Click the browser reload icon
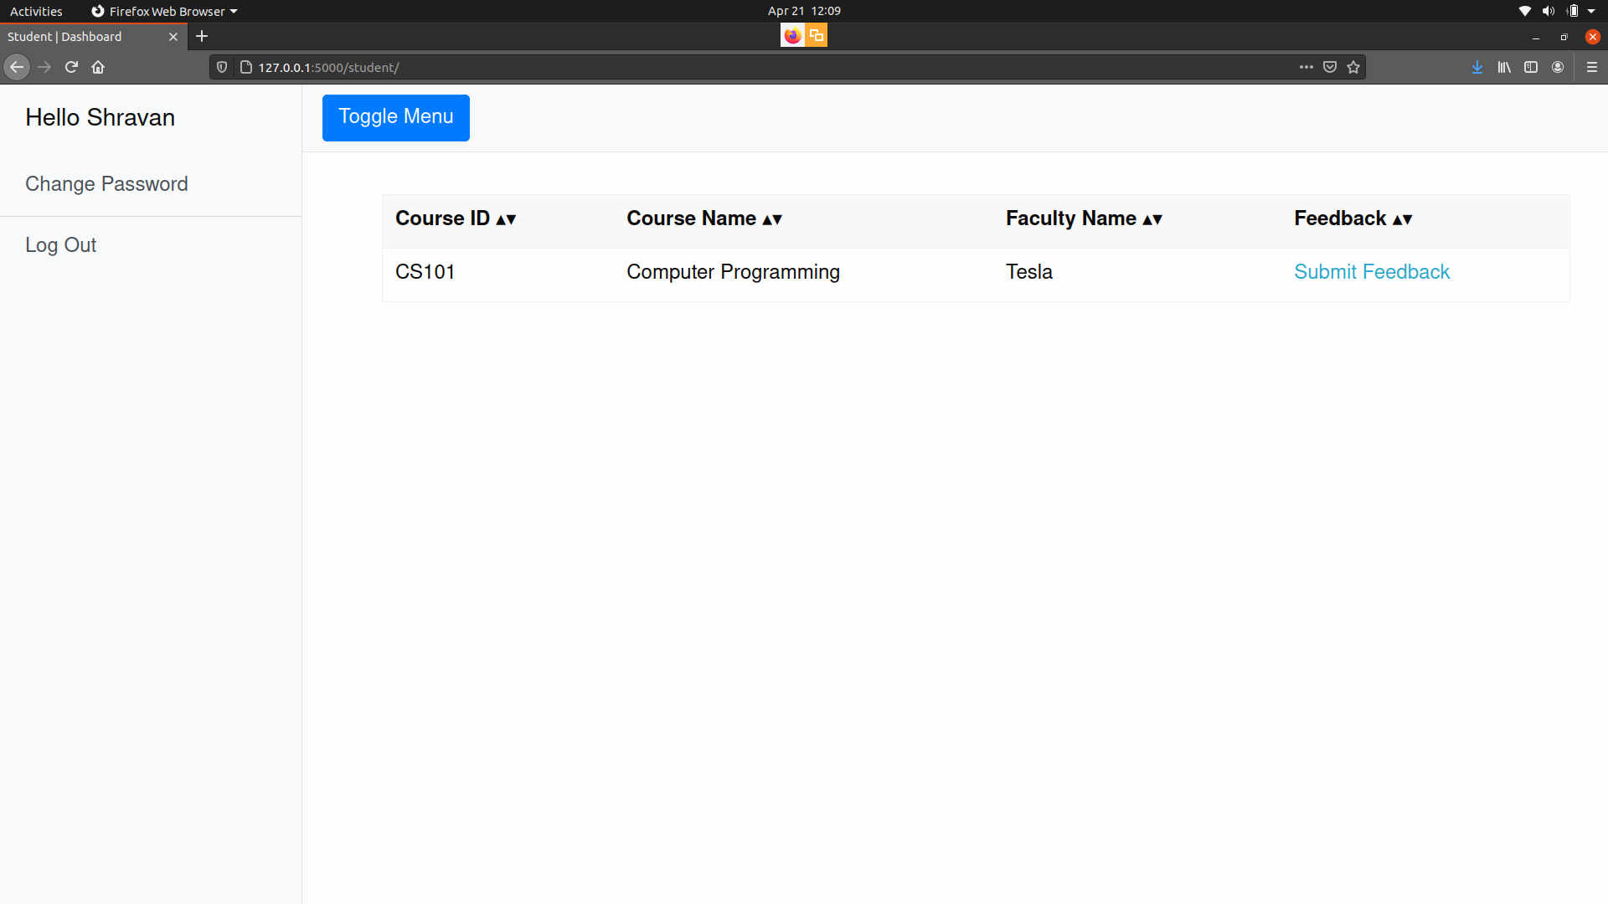 [x=71, y=67]
